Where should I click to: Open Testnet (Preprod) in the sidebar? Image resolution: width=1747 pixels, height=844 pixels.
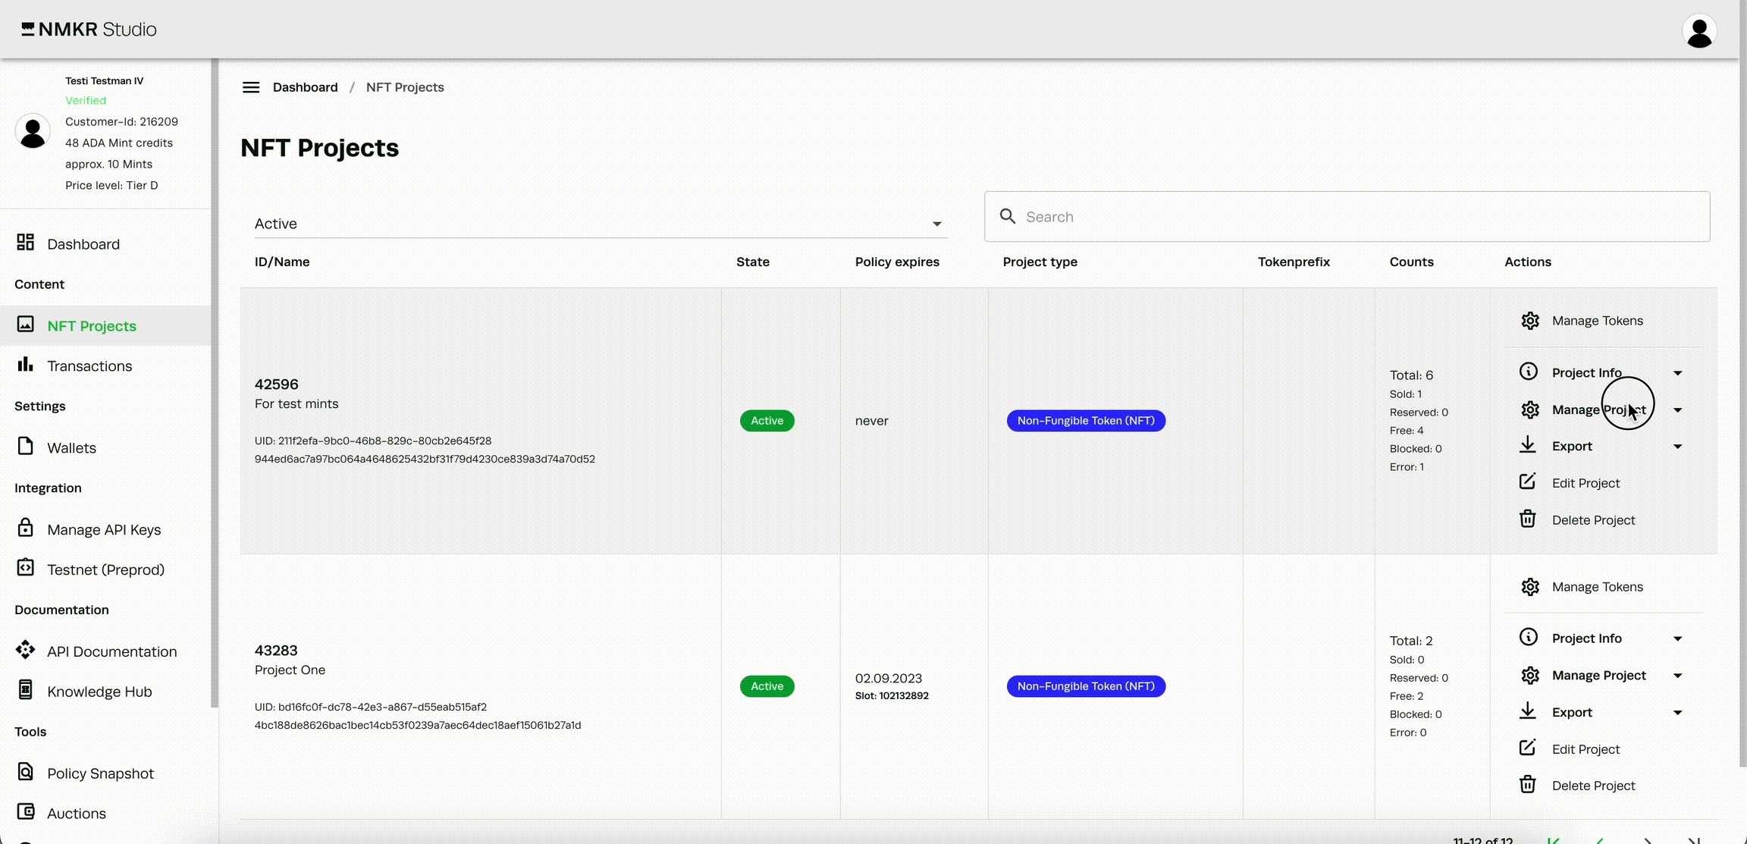point(105,569)
